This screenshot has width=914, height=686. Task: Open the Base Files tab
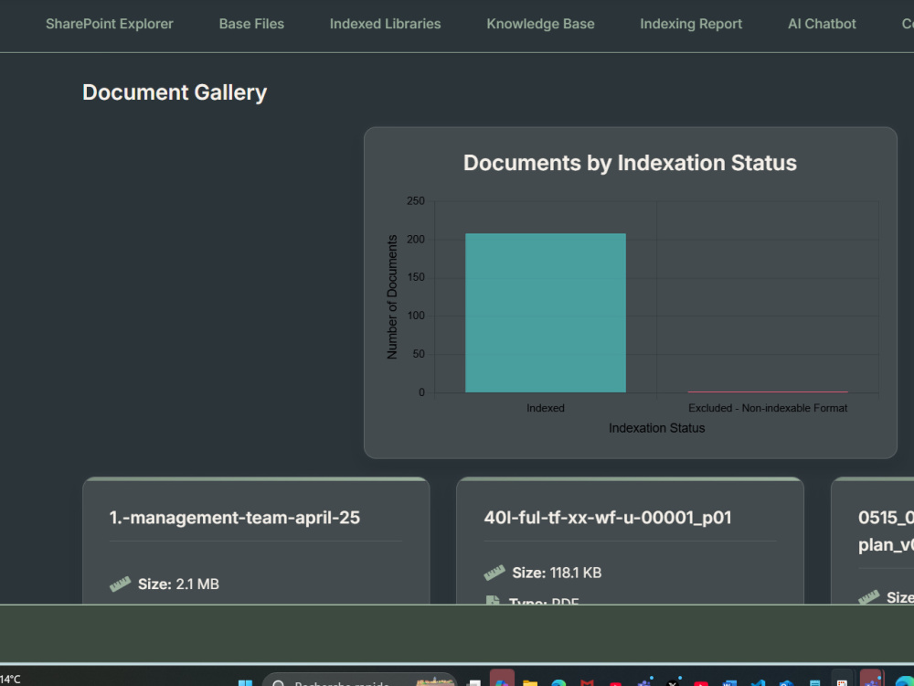click(x=251, y=24)
